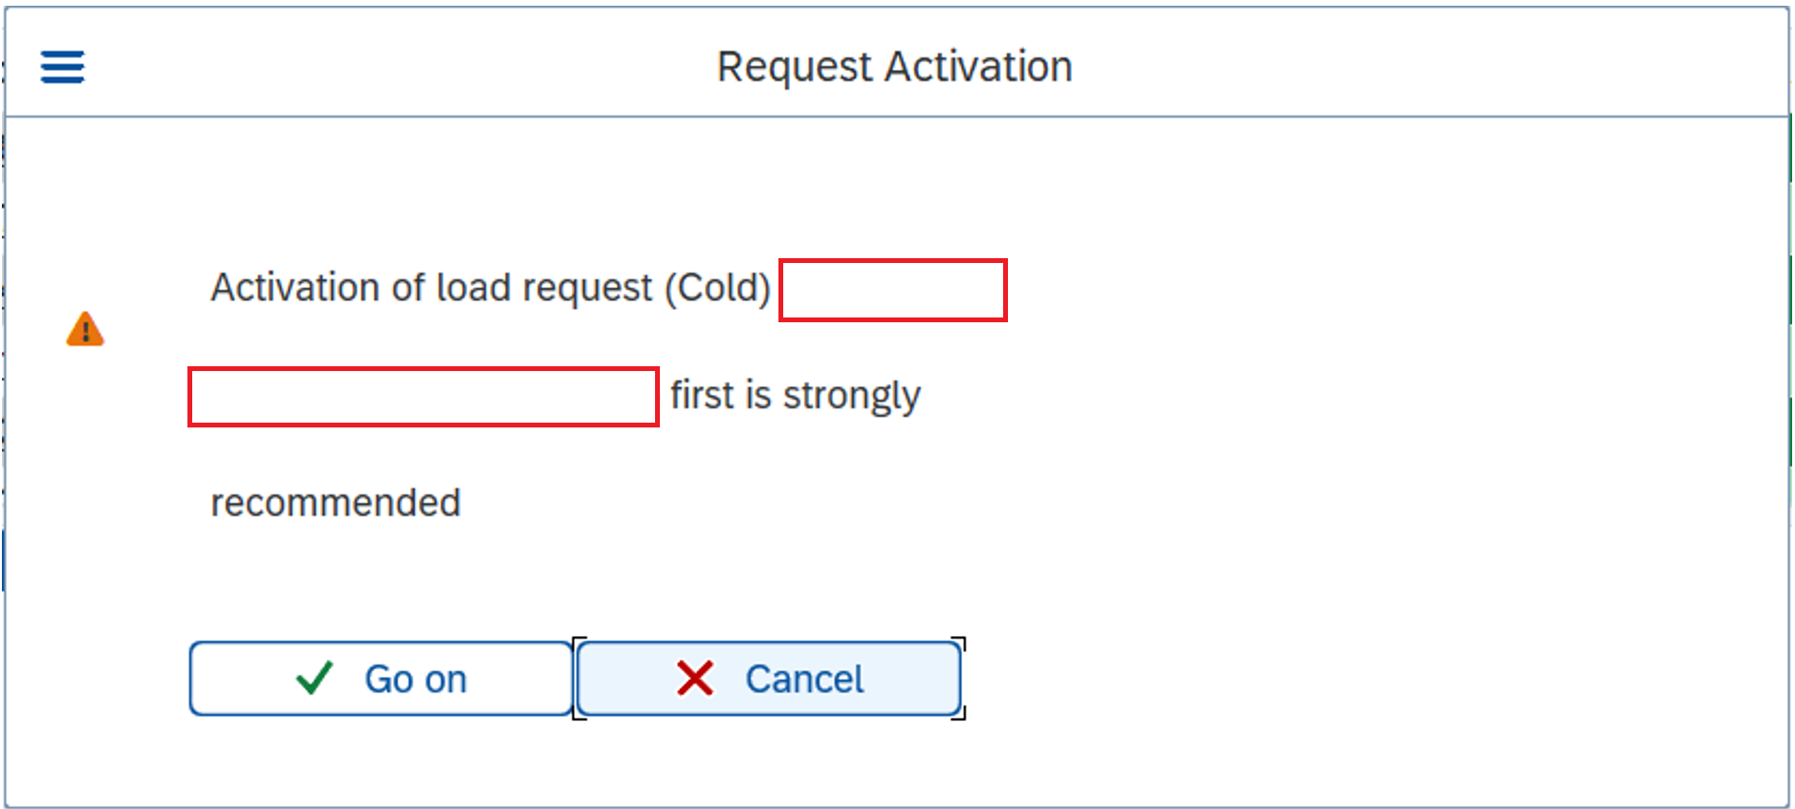Click '(Cold)' in the warning message

[718, 288]
